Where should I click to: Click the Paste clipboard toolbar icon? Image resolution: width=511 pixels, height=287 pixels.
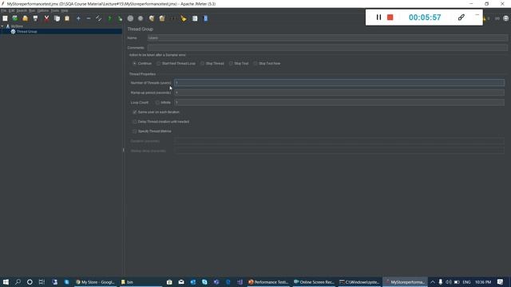(67, 18)
